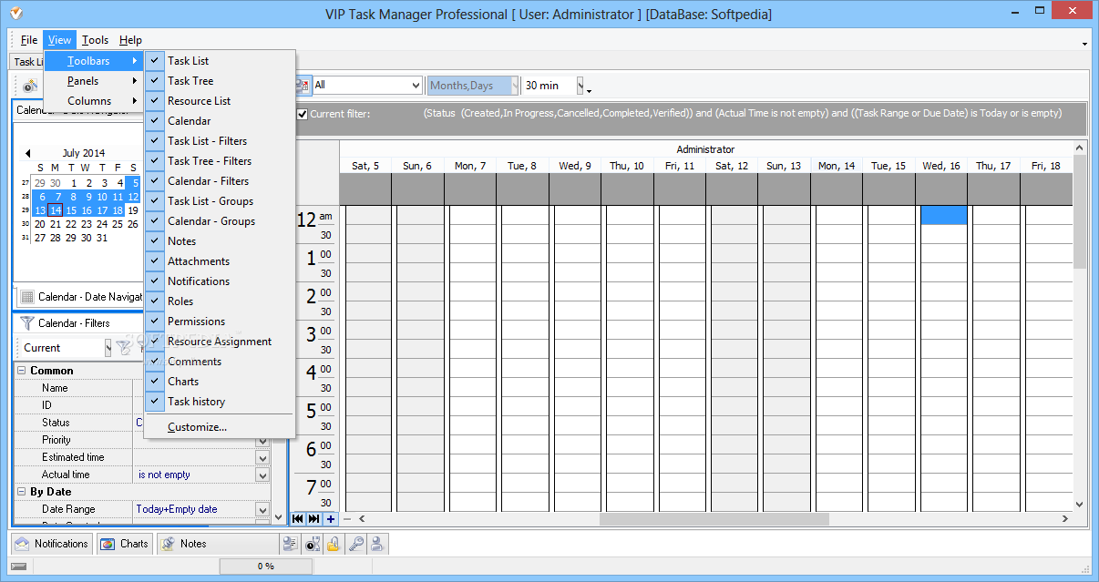The height and width of the screenshot is (582, 1099).
Task: Toggle the Roles toolbar entry
Action: coord(220,301)
